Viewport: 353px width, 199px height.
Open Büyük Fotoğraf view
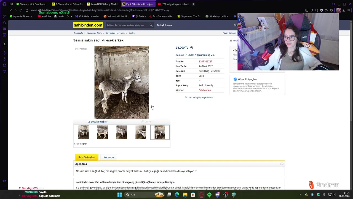click(x=98, y=122)
